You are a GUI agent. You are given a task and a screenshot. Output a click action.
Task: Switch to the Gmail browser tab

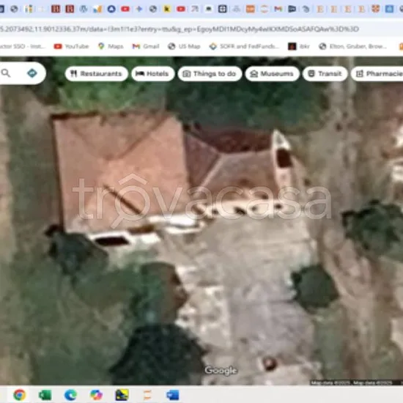pyautogui.click(x=278, y=9)
